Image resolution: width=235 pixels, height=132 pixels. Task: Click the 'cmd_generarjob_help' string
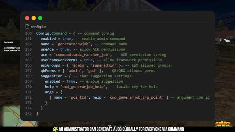pyautogui.click(x=83, y=87)
